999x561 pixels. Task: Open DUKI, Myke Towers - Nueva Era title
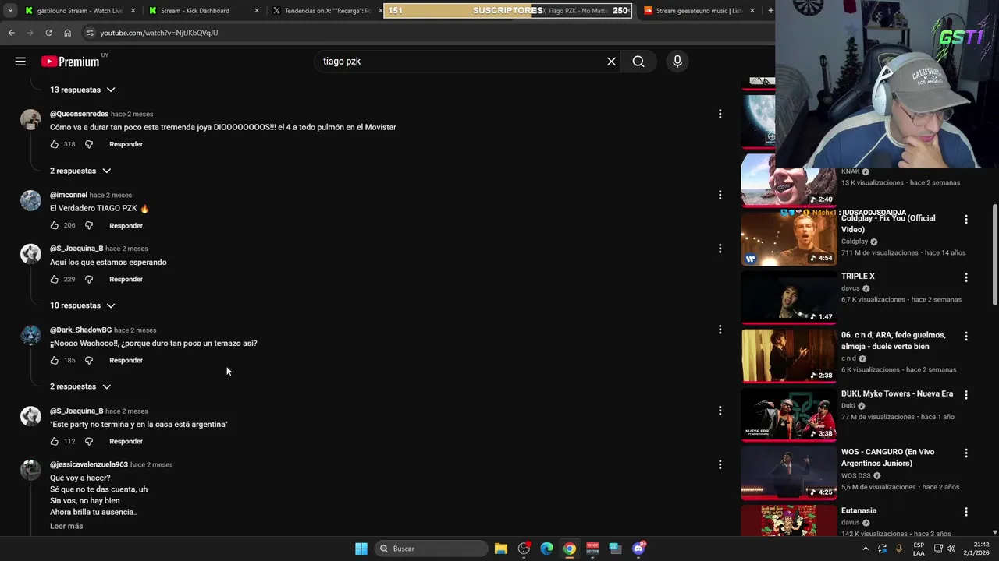(897, 393)
